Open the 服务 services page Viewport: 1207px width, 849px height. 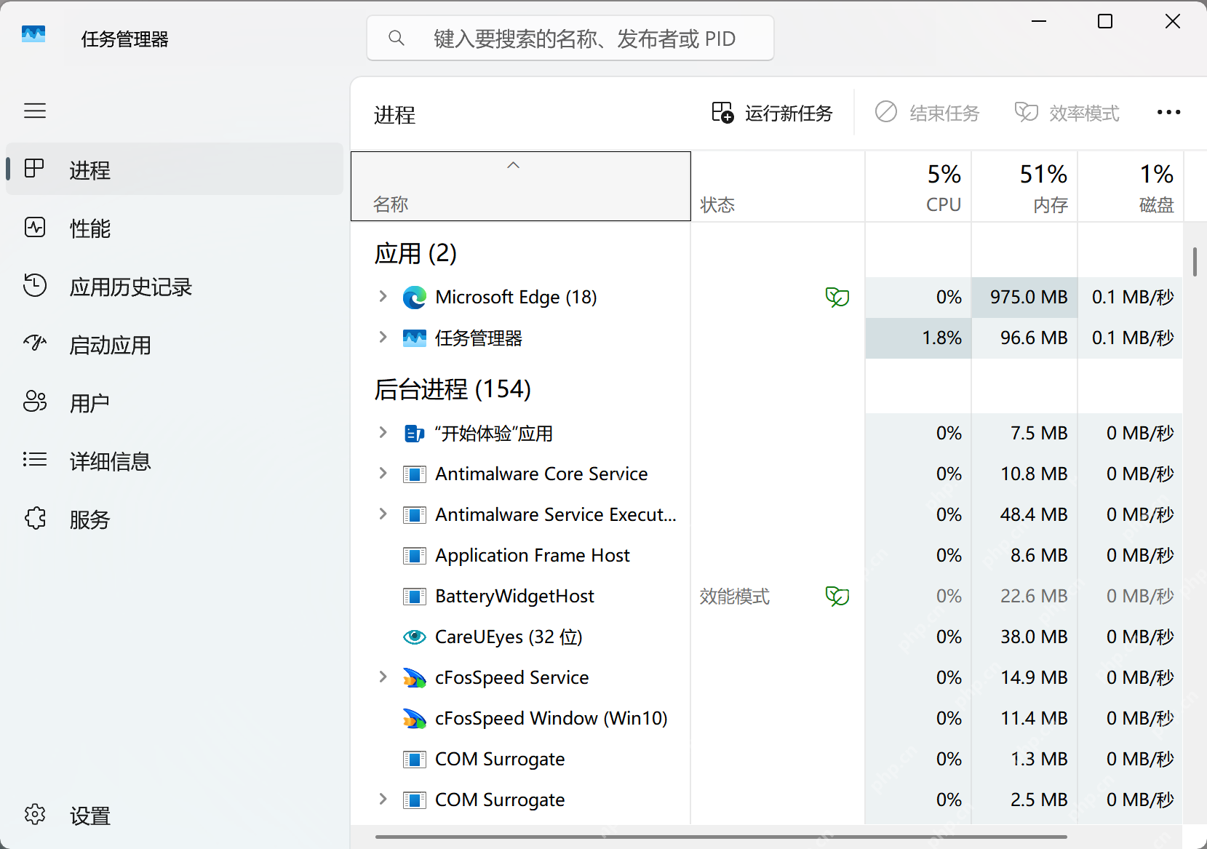[x=175, y=519]
